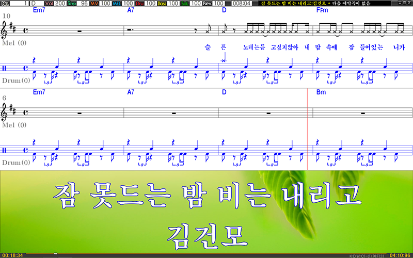Click measure number 6

[4, 98]
